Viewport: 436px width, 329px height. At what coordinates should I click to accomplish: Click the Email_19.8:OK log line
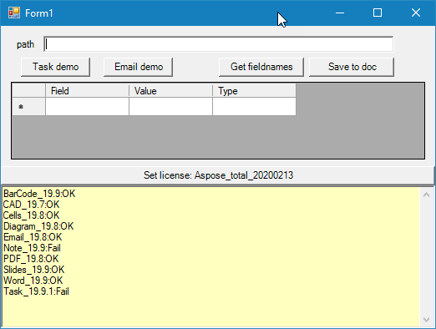pyautogui.click(x=33, y=237)
